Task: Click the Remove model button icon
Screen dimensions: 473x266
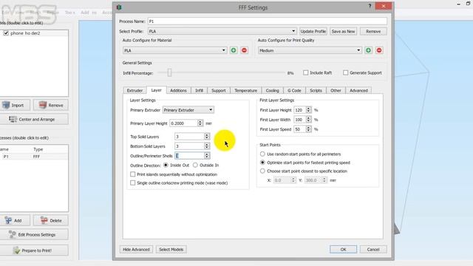Action: click(43, 105)
